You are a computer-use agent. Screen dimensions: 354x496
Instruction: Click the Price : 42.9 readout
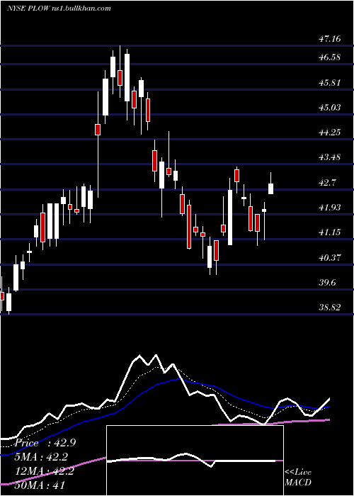pos(45,443)
